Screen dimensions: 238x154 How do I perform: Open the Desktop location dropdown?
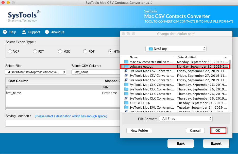[176, 49]
